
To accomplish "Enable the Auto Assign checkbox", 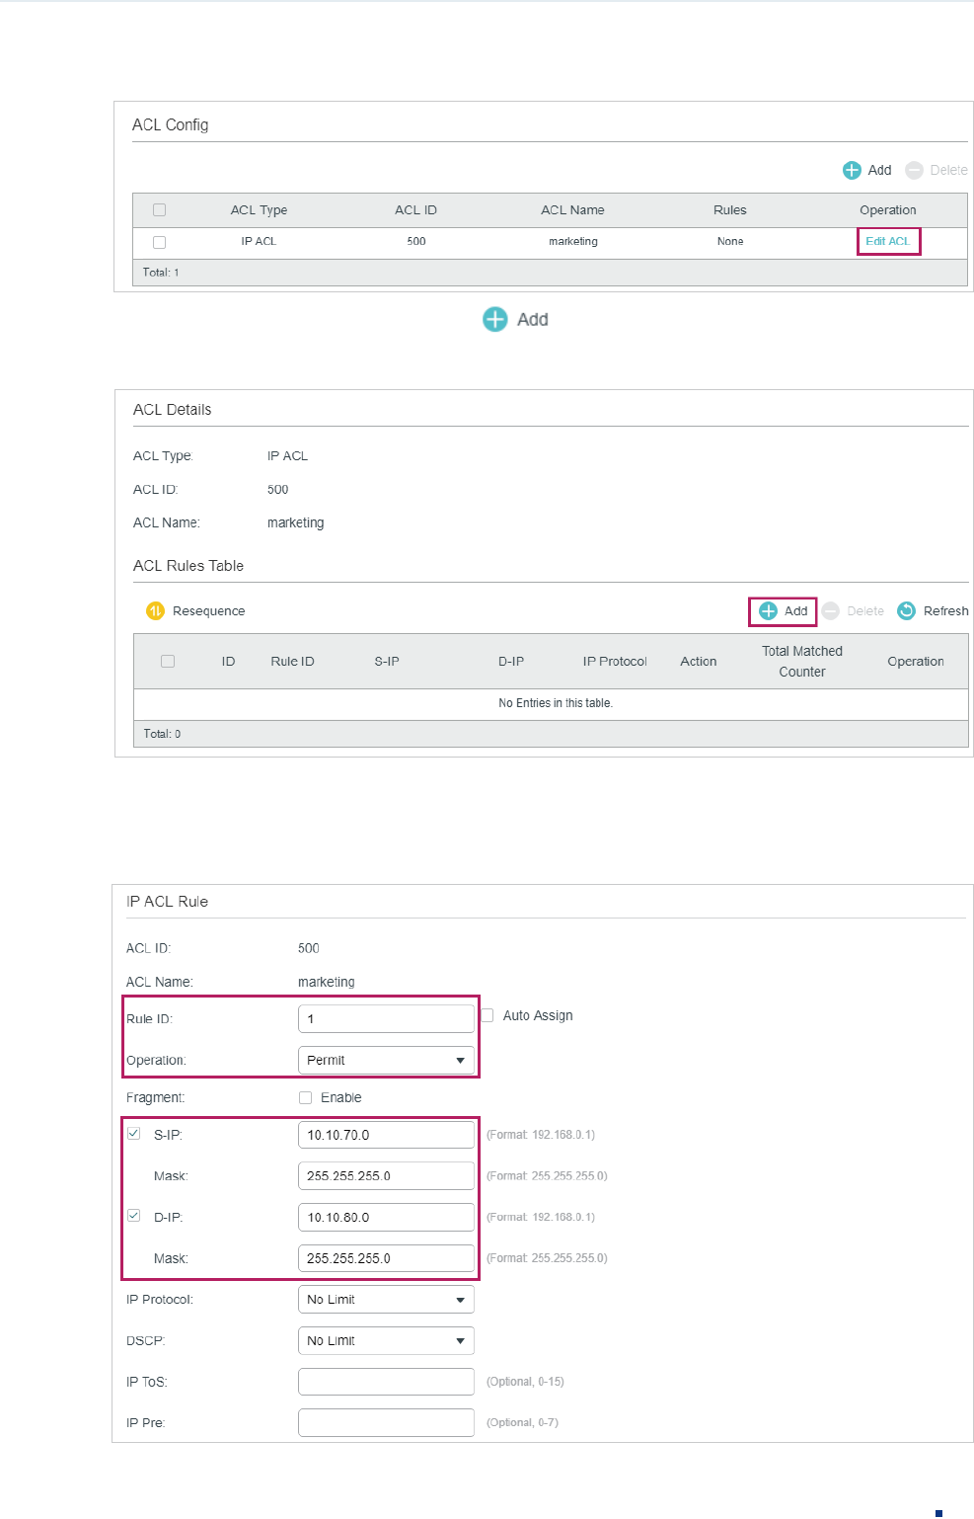I will point(487,1015).
